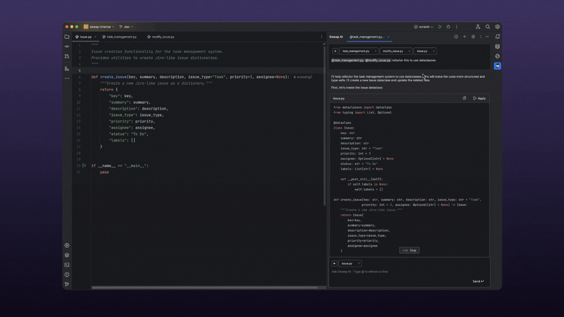
Task: Open Sweep AI panel settings gear icon
Action: 473,37
